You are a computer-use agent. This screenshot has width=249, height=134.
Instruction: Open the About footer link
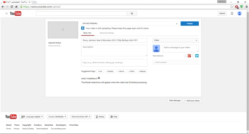click(9, 125)
